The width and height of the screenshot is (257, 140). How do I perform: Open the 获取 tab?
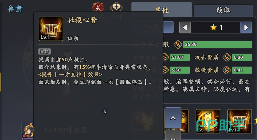click(x=223, y=10)
